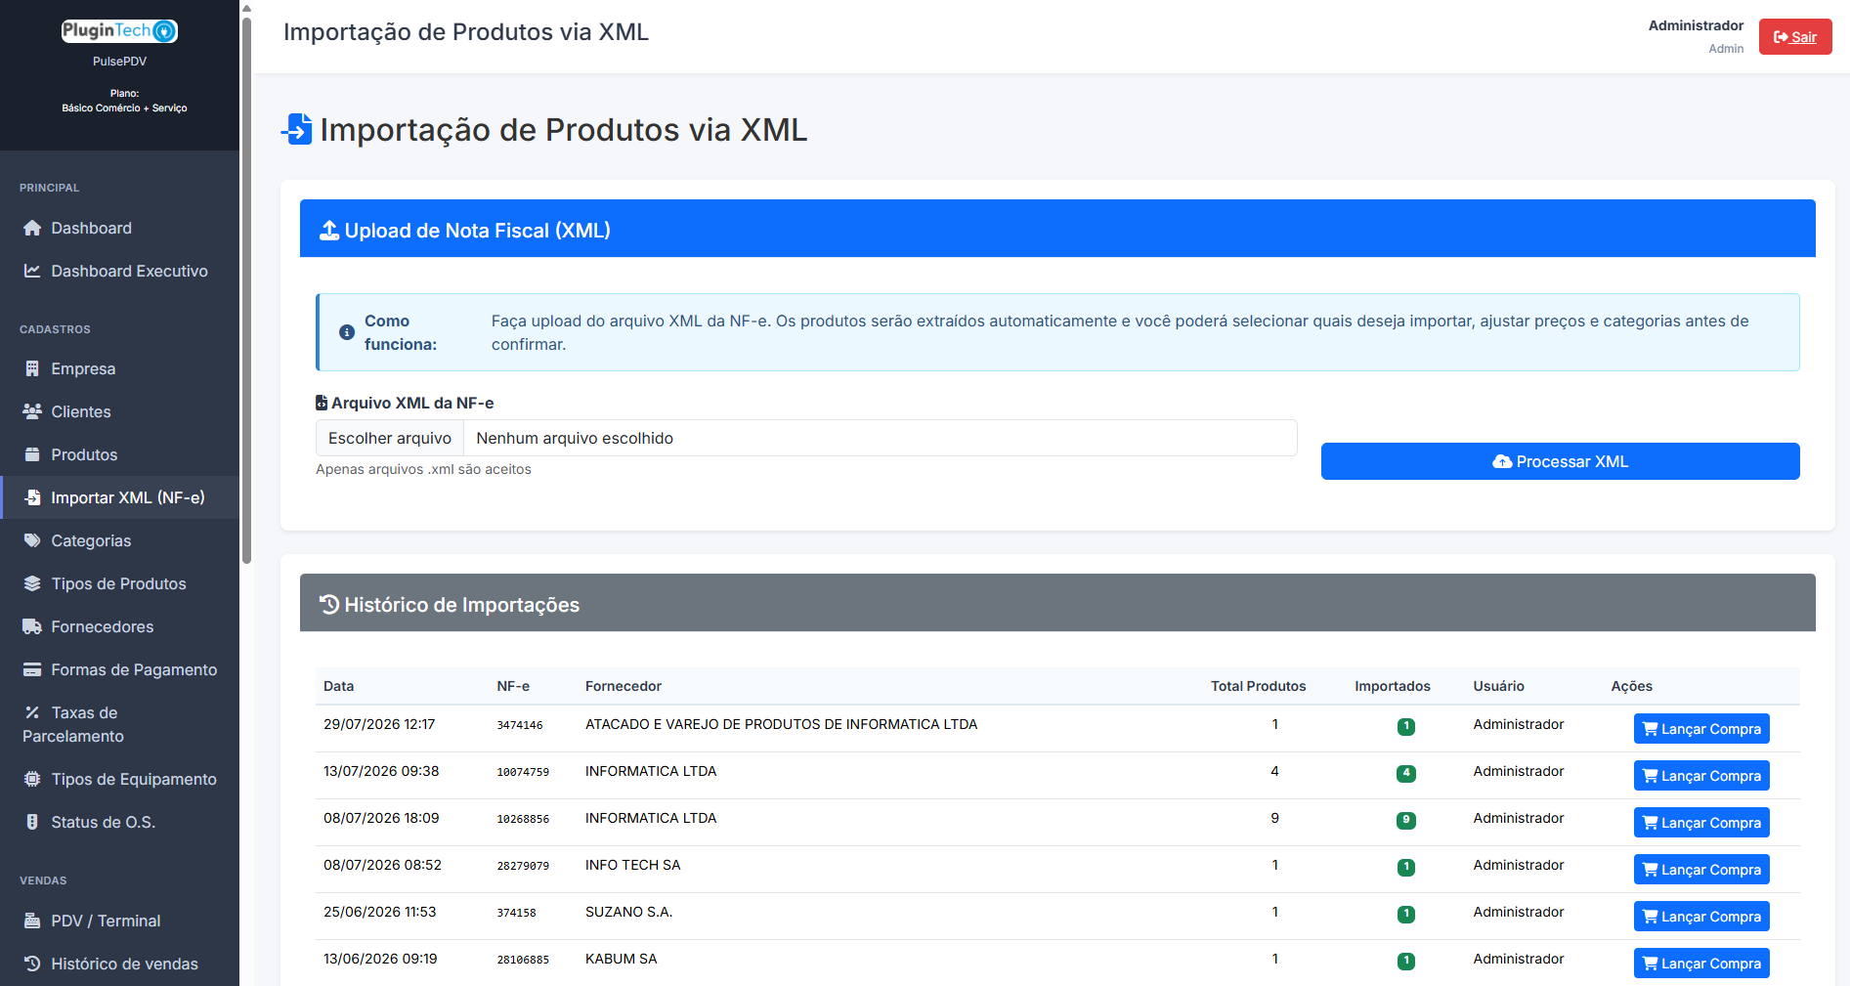The width and height of the screenshot is (1850, 986).
Task: Click the PluginTech logo in sidebar
Action: (119, 31)
